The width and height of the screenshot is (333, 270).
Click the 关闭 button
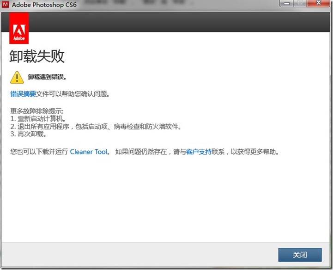[x=300, y=255]
